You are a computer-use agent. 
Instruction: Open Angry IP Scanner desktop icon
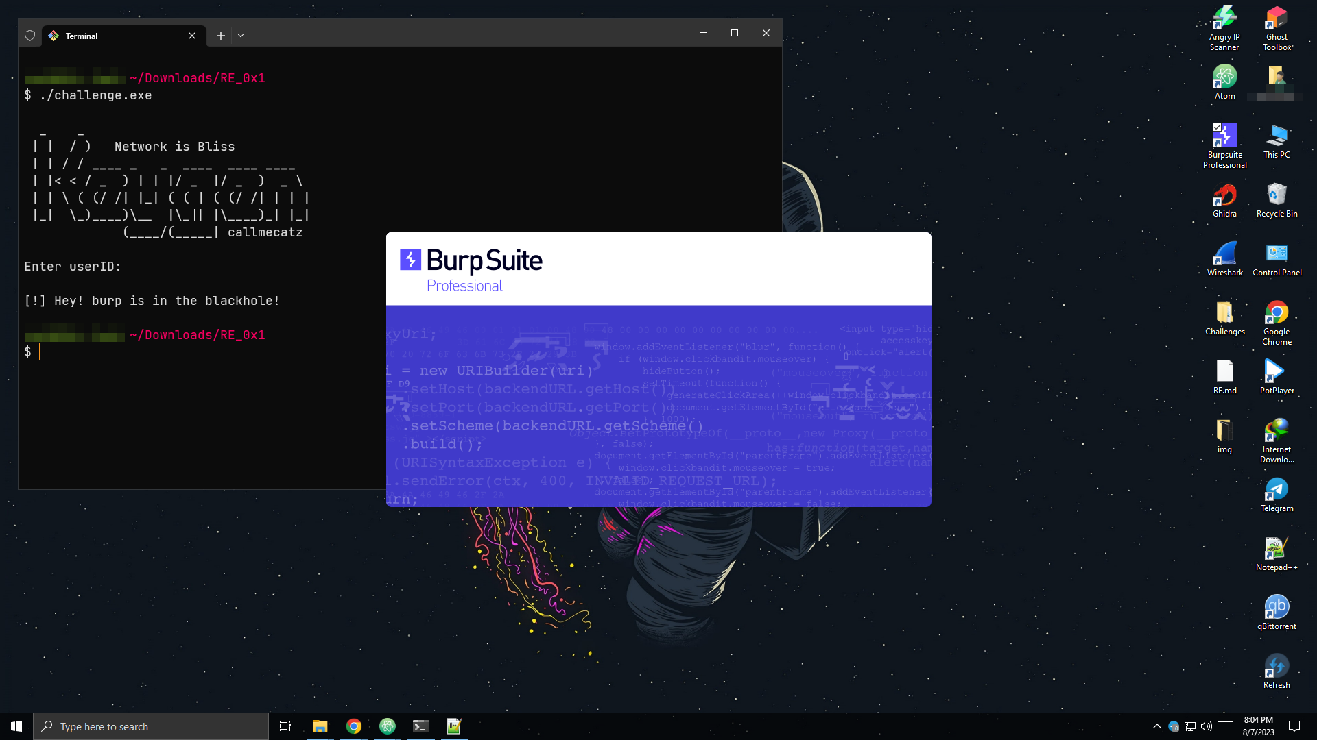(1224, 28)
